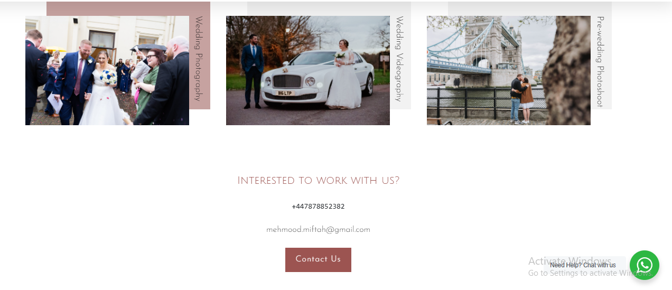This screenshot has height=290, width=672.
Task: Open the Pre-wedding Photoshoot bridge image
Action: 509,70
